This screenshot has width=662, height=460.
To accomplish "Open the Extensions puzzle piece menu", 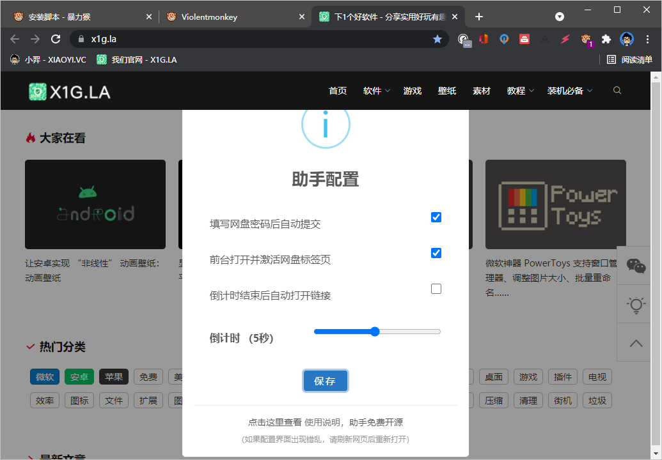I will (x=606, y=39).
